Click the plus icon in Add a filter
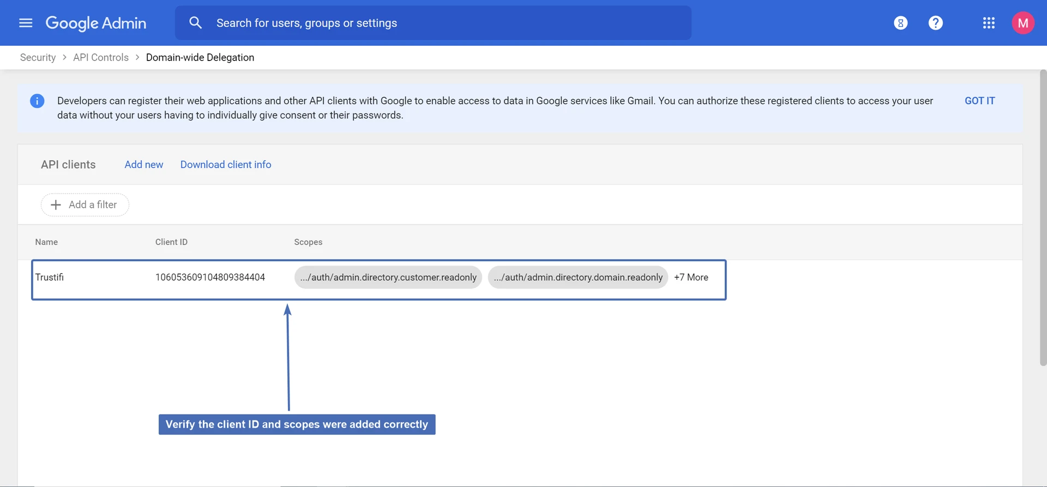The width and height of the screenshot is (1047, 487). pos(56,205)
